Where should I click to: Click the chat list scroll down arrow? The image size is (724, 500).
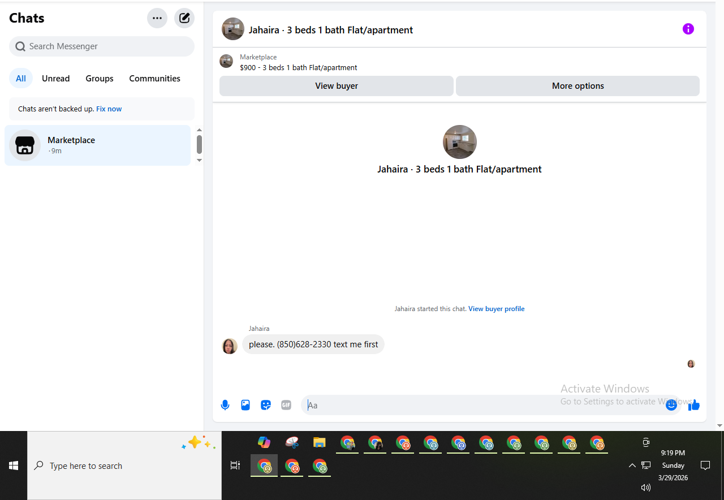pyautogui.click(x=199, y=160)
